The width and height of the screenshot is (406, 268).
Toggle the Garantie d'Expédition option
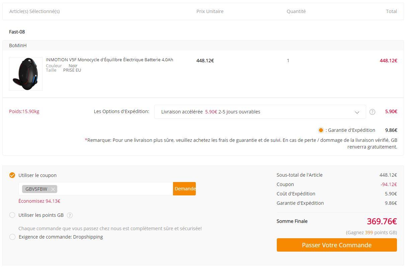tap(321, 130)
